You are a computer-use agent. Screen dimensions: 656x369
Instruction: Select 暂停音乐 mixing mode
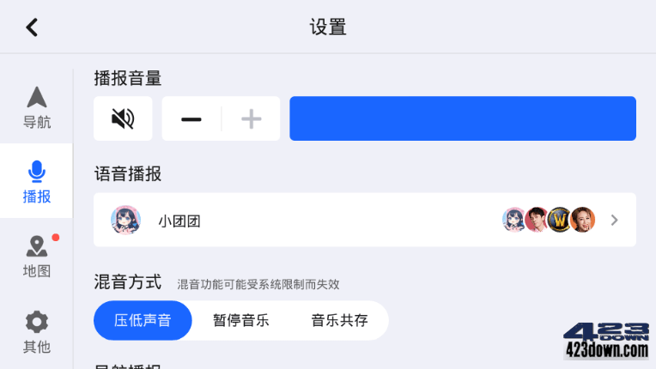(x=241, y=321)
